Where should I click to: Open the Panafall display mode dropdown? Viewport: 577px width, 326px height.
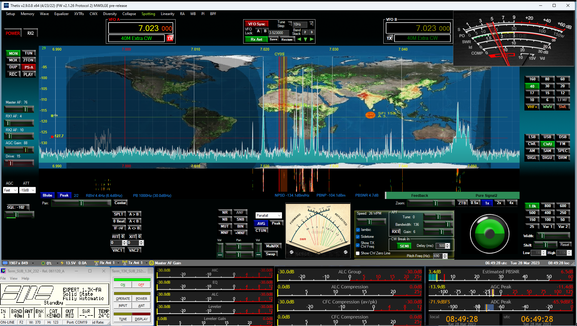tap(269, 216)
